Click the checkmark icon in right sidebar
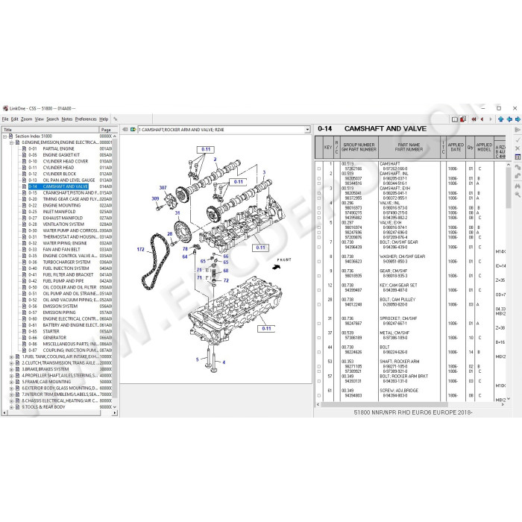Screen dimensions: 522x522 pos(518,140)
